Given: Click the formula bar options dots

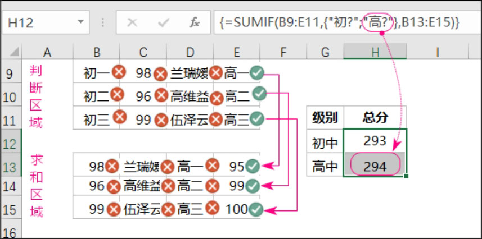Looking at the screenshot, I should [103, 22].
